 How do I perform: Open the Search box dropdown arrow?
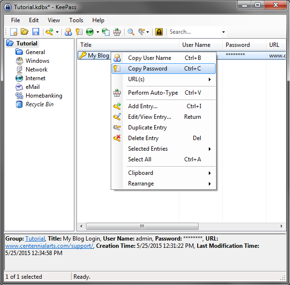[223, 32]
